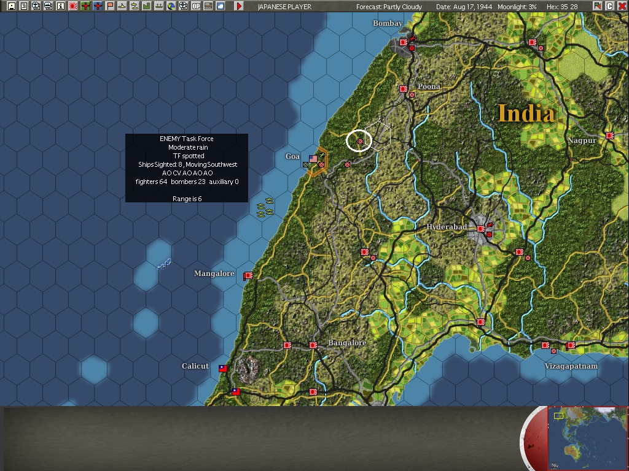Click the 'Hyderabad' city label
The height and width of the screenshot is (471, 629).
pos(447,227)
